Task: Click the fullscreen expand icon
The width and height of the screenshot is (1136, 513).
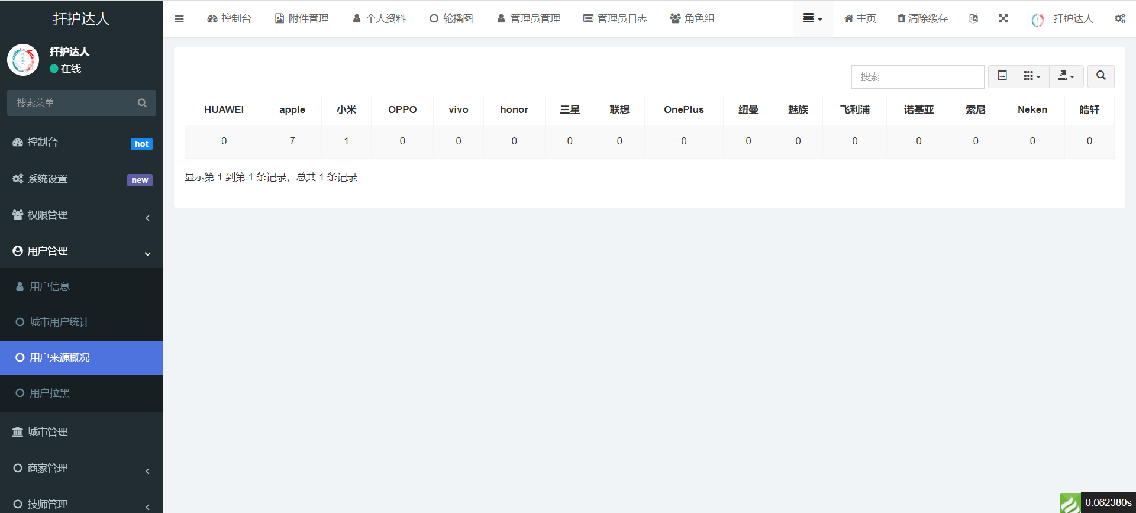Action: pyautogui.click(x=1003, y=18)
